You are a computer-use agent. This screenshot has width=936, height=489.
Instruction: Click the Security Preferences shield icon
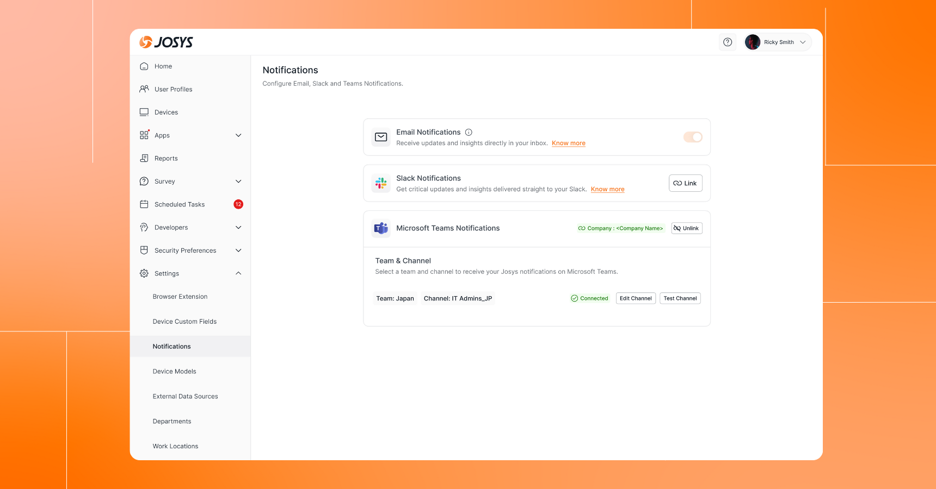click(x=144, y=250)
